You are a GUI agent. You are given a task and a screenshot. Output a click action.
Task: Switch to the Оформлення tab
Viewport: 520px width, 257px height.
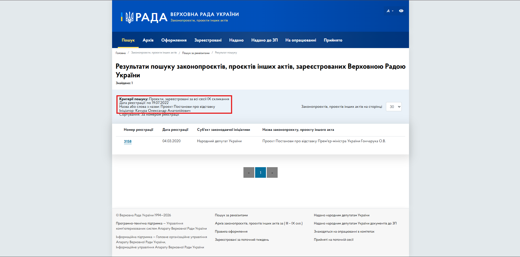pos(174,40)
